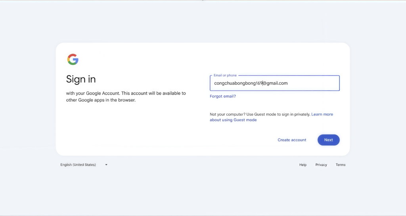Click "about using Guest mode" link text
This screenshot has height=216, width=406.
point(233,120)
